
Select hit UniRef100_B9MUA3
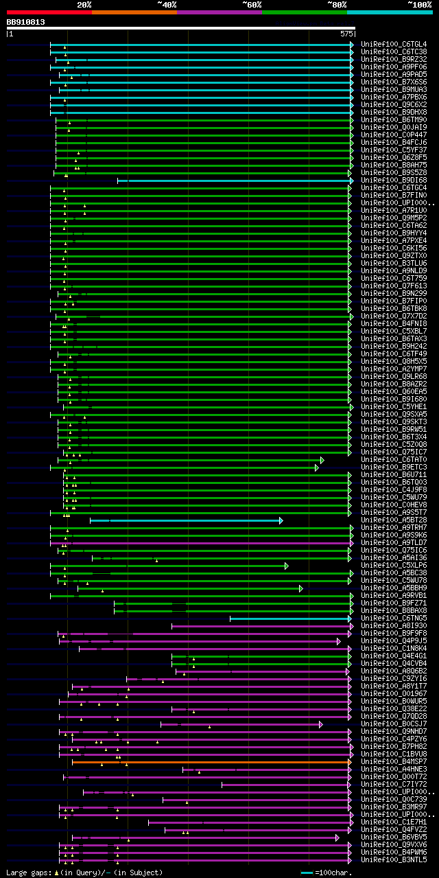(394, 90)
